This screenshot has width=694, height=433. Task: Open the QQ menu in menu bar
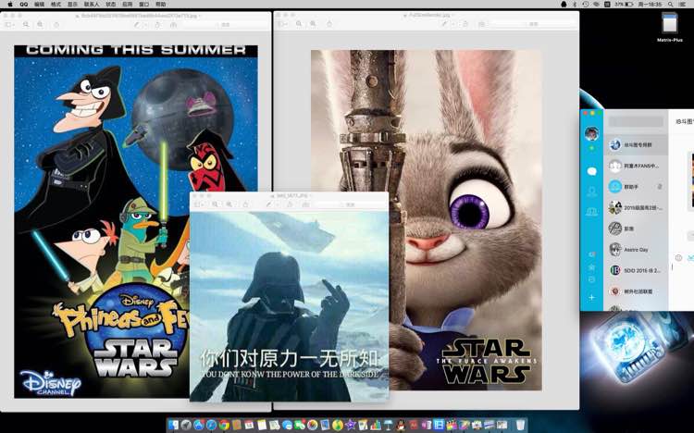tap(23, 4)
